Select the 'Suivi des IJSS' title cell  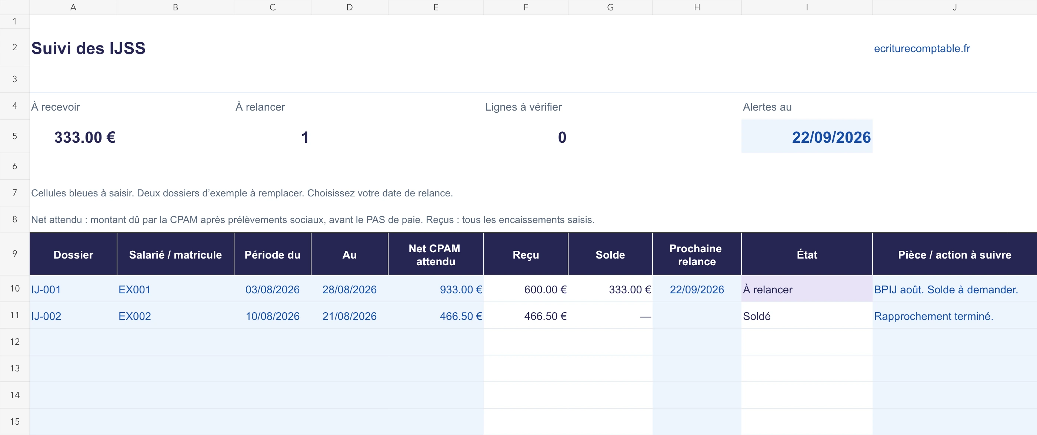89,48
